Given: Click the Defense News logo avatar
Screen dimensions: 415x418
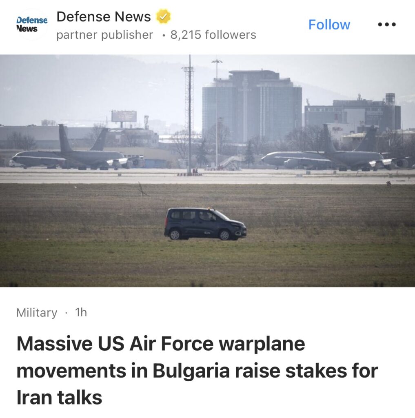Looking at the screenshot, I should click(32, 24).
